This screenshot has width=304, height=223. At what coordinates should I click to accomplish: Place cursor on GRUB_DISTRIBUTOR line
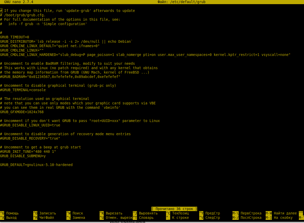[x=66, y=41]
